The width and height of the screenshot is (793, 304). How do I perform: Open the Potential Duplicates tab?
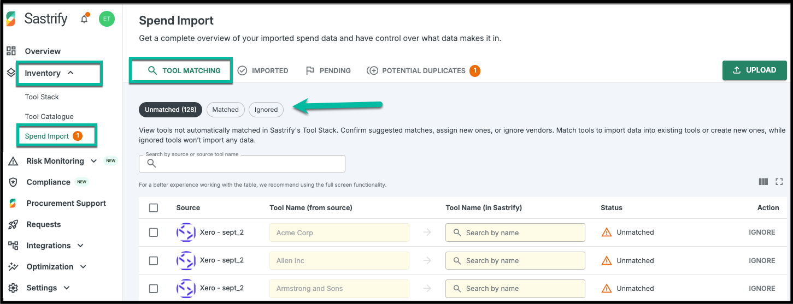424,70
